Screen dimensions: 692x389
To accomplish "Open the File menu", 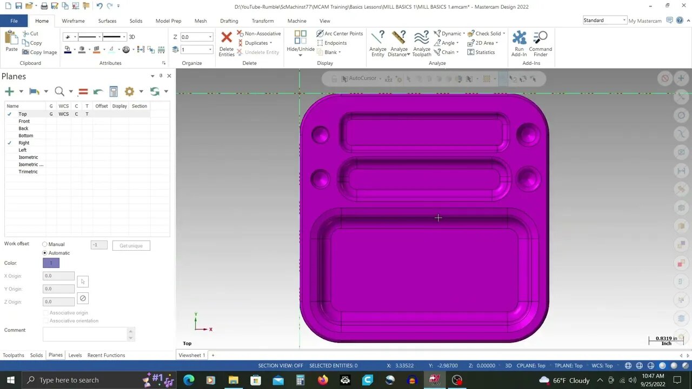I will tap(14, 21).
